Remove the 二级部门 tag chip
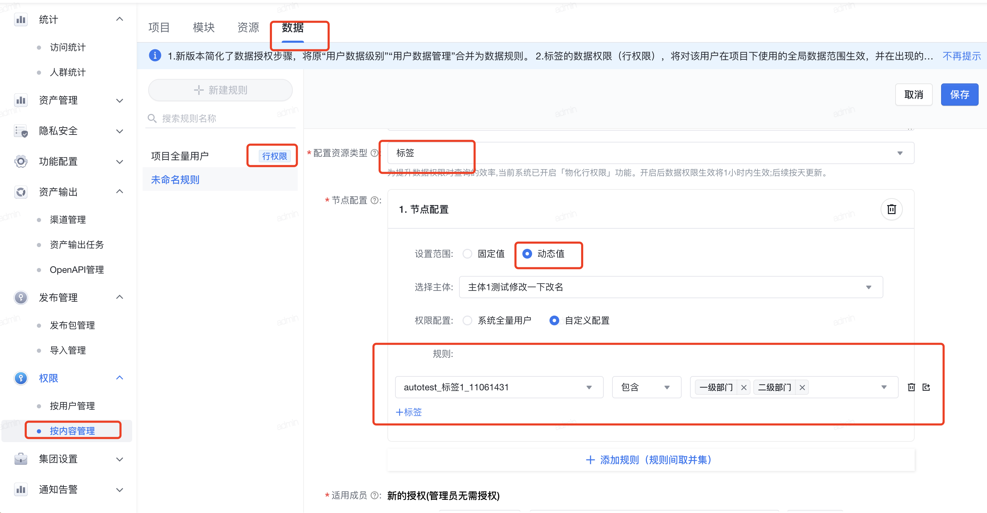Screen dimensions: 987x513 [802, 388]
